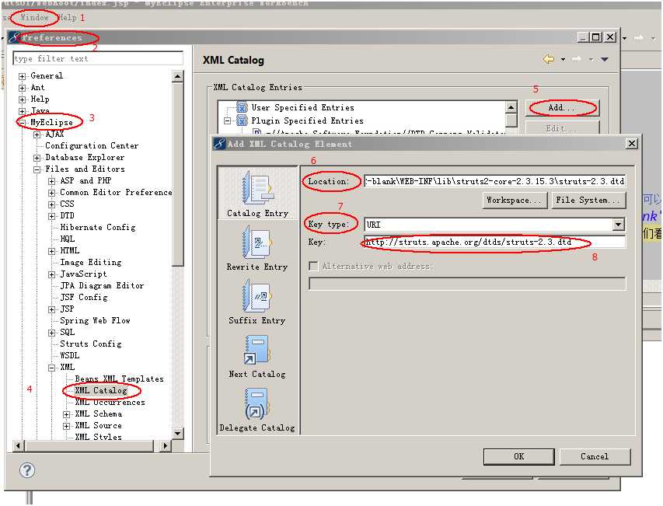The height and width of the screenshot is (506, 663).
Task: Click the tree scrollbar down arrow
Action: (178, 433)
